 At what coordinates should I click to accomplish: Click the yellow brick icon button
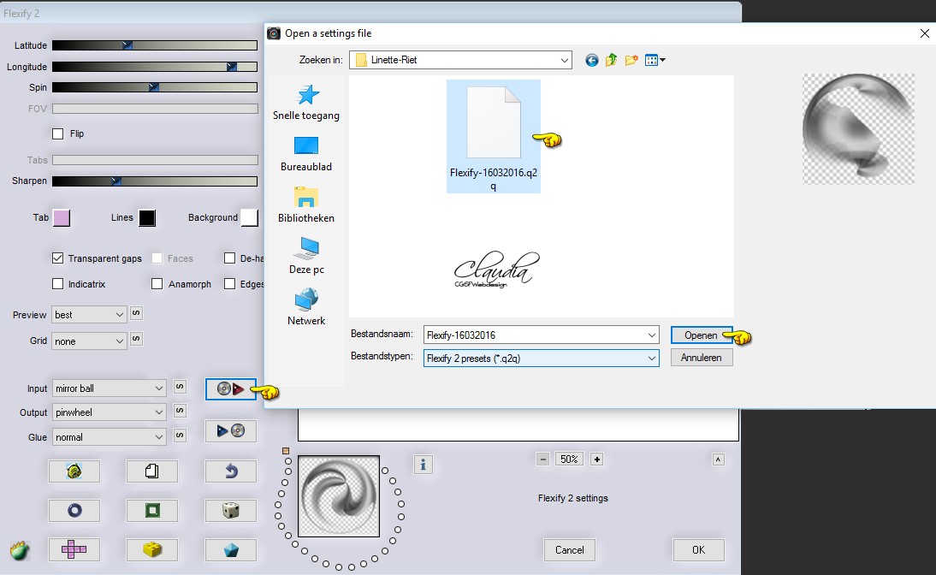(x=152, y=550)
